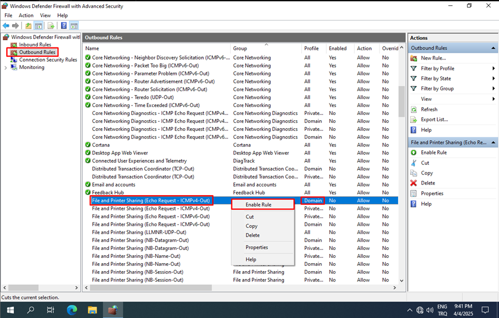This screenshot has width=499, height=318.
Task: Click New Rule... in the Actions pane
Action: coord(433,58)
